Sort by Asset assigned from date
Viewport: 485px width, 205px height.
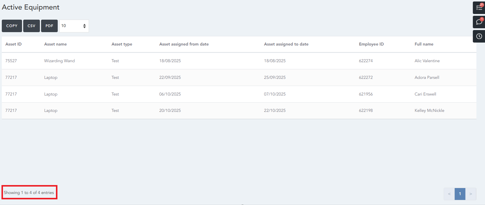[x=184, y=44]
